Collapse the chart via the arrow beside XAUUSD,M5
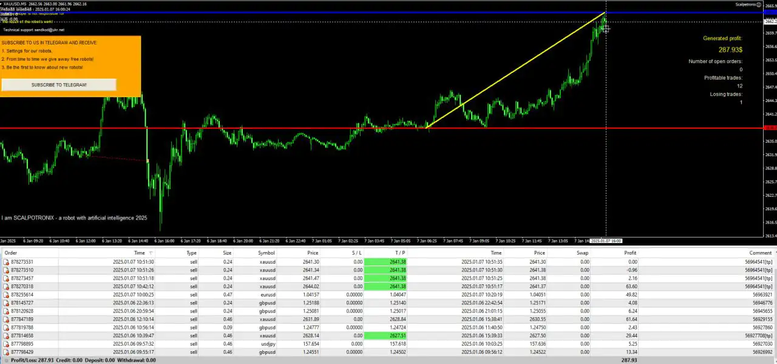 click(x=3, y=4)
